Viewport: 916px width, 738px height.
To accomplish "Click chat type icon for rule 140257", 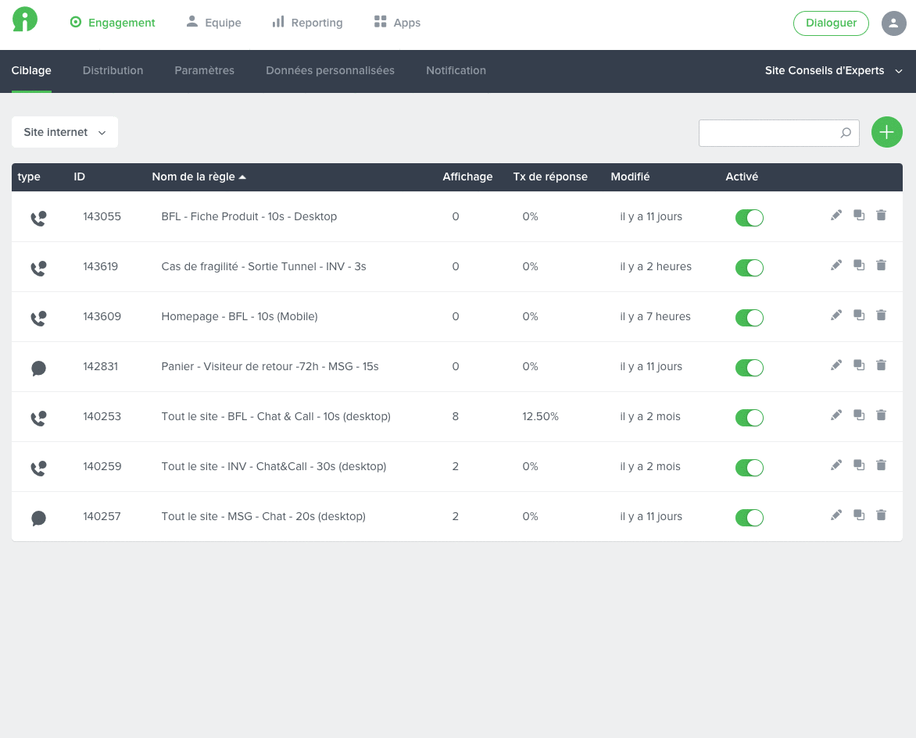I will tap(38, 519).
